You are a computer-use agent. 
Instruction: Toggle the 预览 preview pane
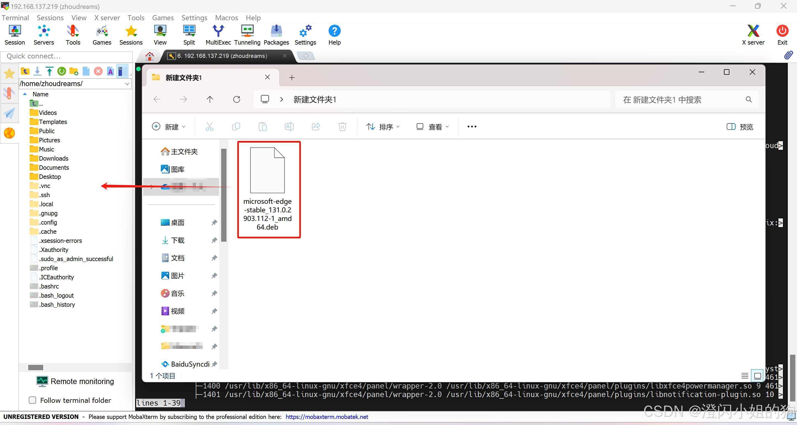[740, 127]
